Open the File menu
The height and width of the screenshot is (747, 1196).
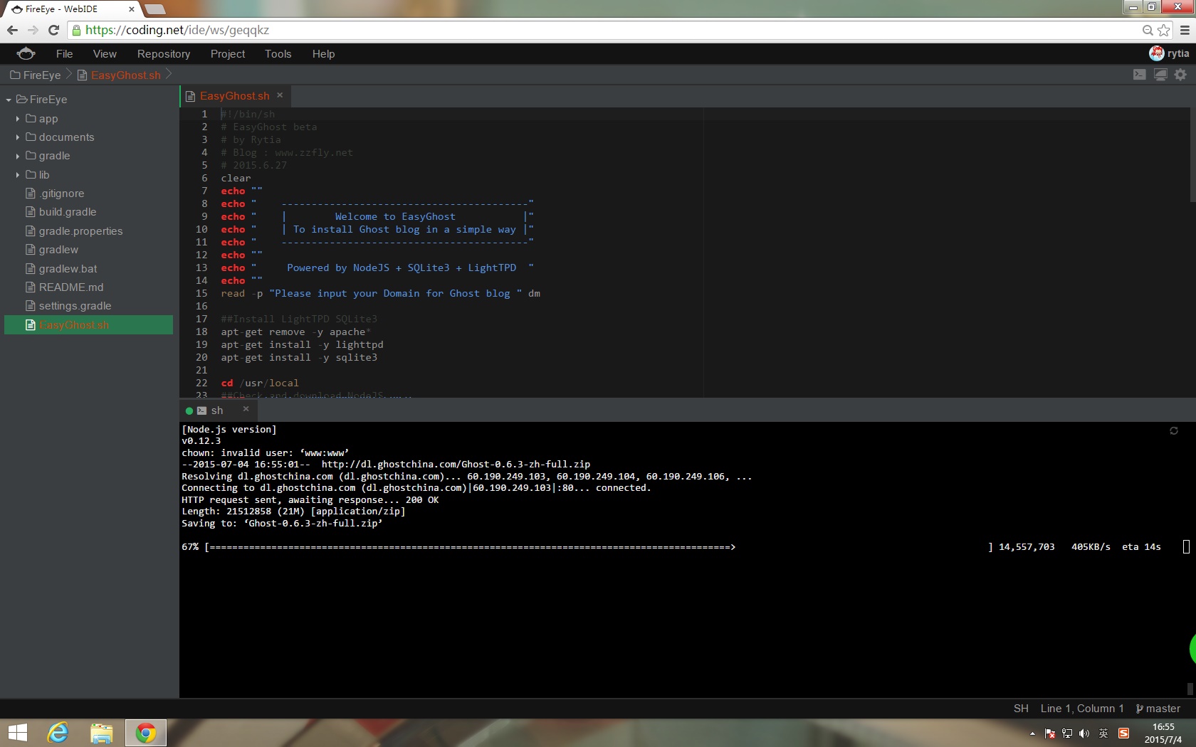[x=64, y=54]
